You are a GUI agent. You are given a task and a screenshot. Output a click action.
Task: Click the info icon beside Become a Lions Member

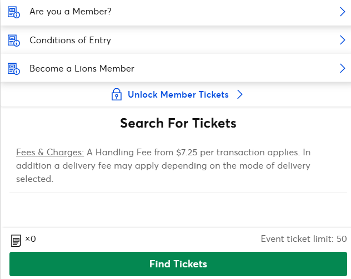pyautogui.click(x=14, y=69)
